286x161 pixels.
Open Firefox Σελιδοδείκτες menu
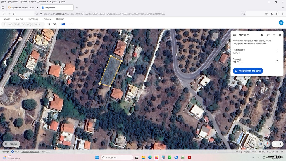[43, 1]
